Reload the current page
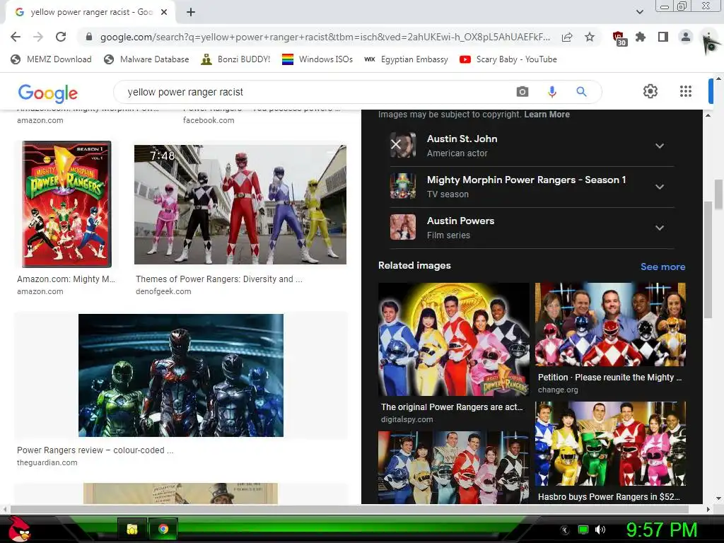The height and width of the screenshot is (543, 724). pos(61,37)
